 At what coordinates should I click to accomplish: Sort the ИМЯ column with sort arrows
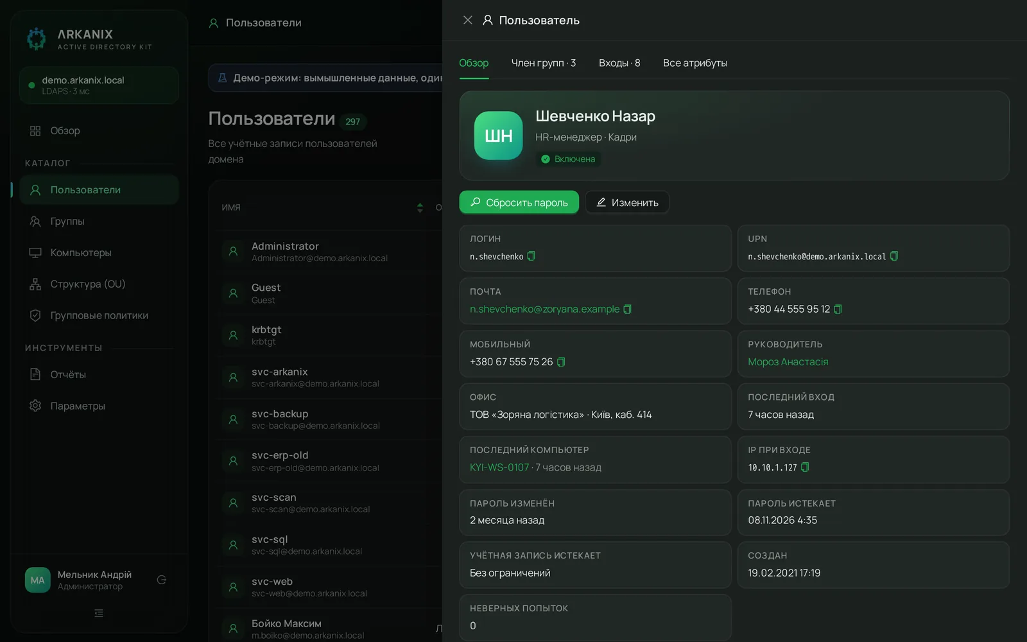420,207
